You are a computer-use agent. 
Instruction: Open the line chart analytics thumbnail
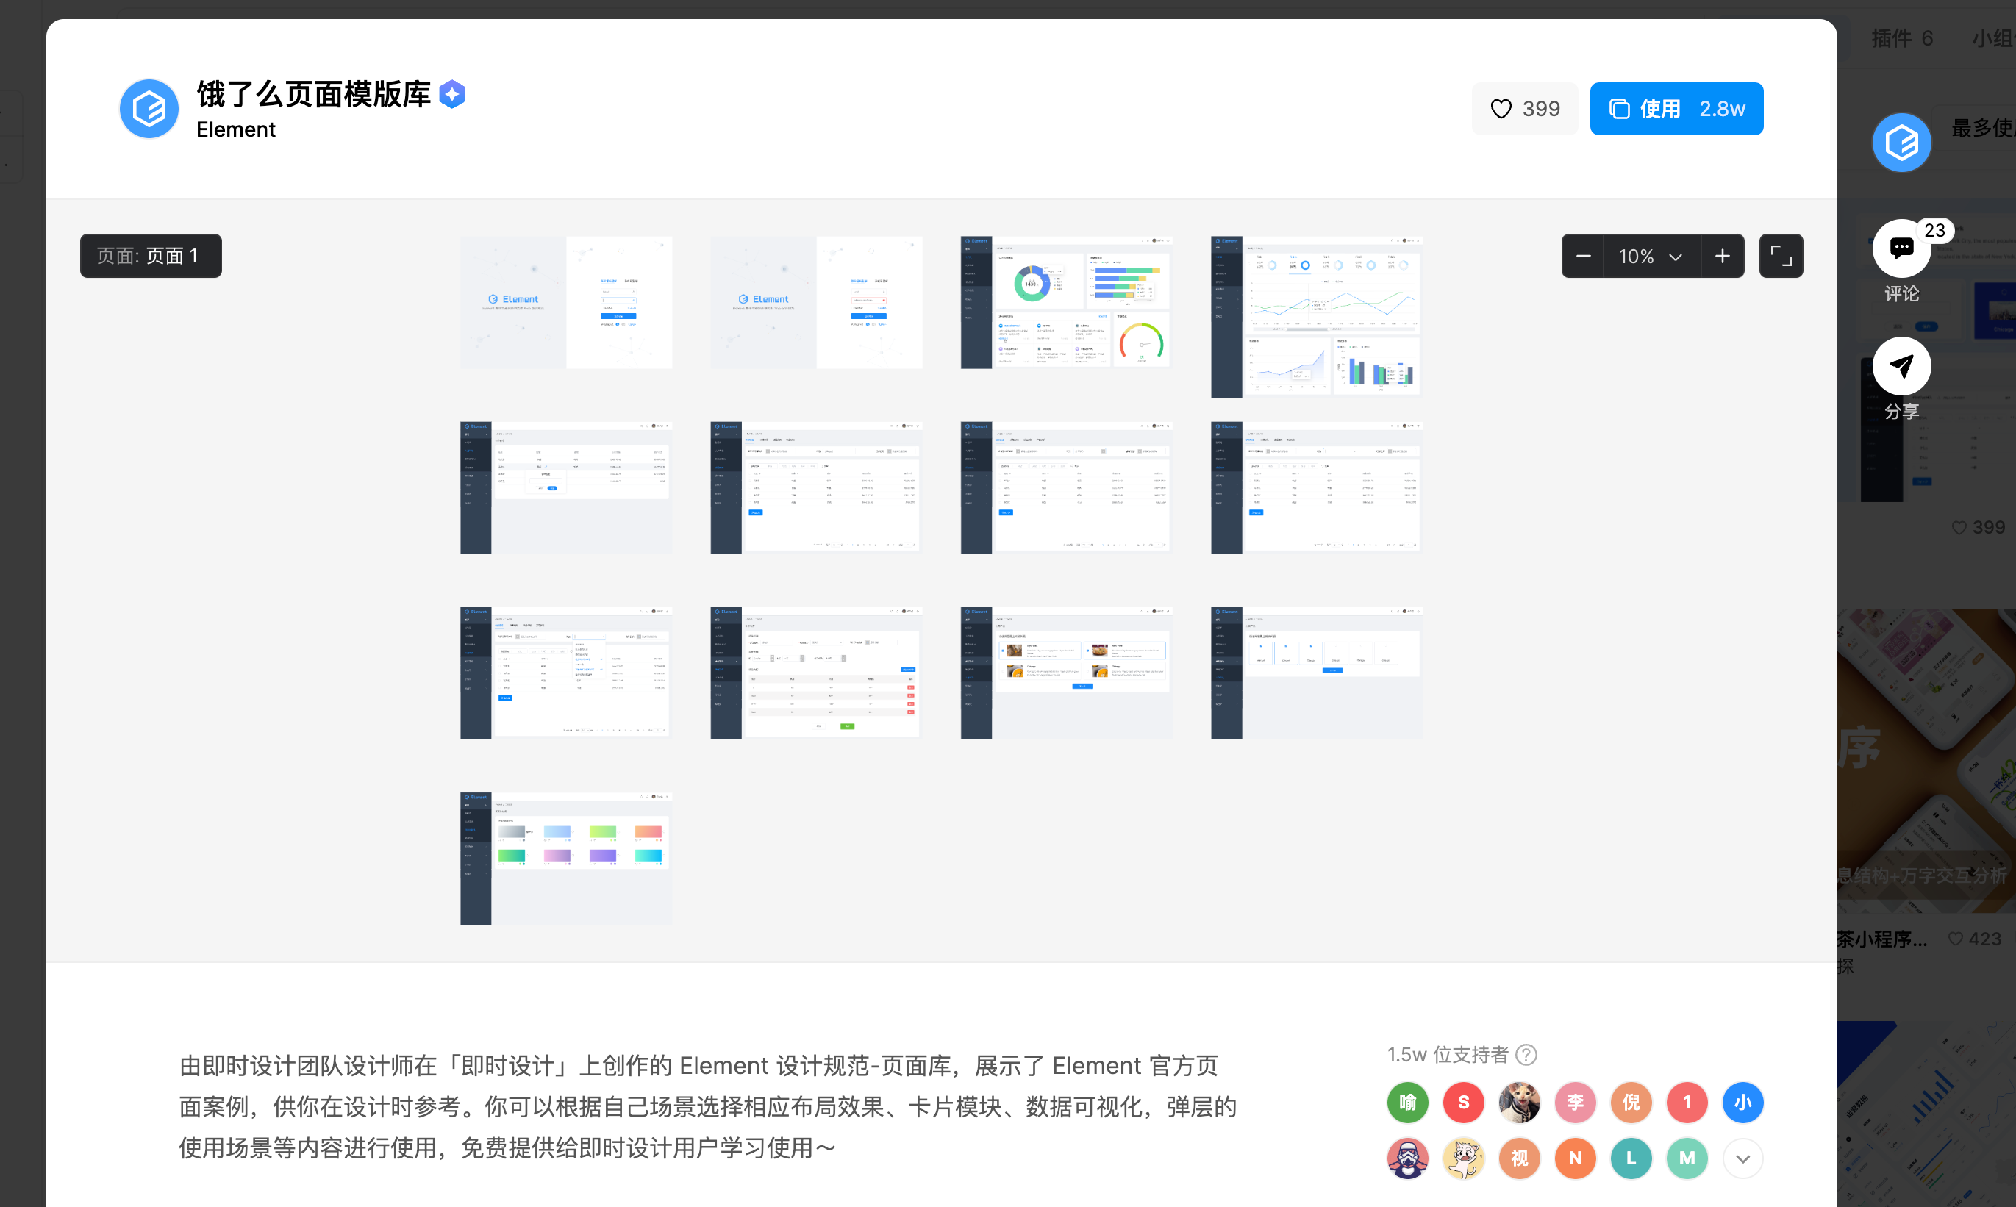point(1316,318)
